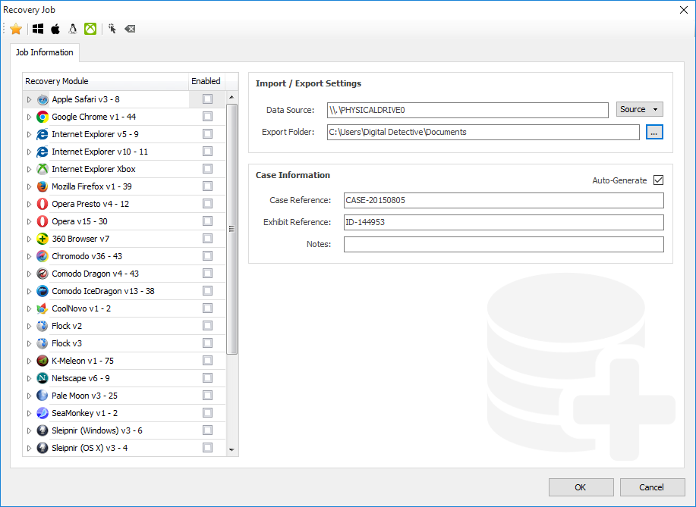Cancel the Recovery Job dialog
Image resolution: width=696 pixels, height=507 pixels.
[x=652, y=487]
